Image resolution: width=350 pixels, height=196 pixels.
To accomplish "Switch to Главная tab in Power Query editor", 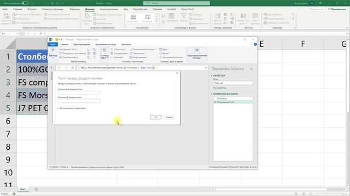I will pos(65,45).
